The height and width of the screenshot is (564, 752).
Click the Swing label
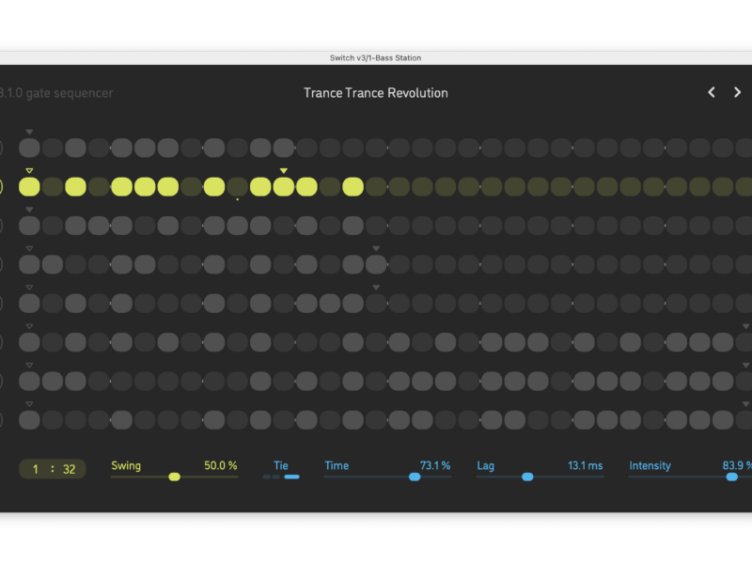(126, 465)
